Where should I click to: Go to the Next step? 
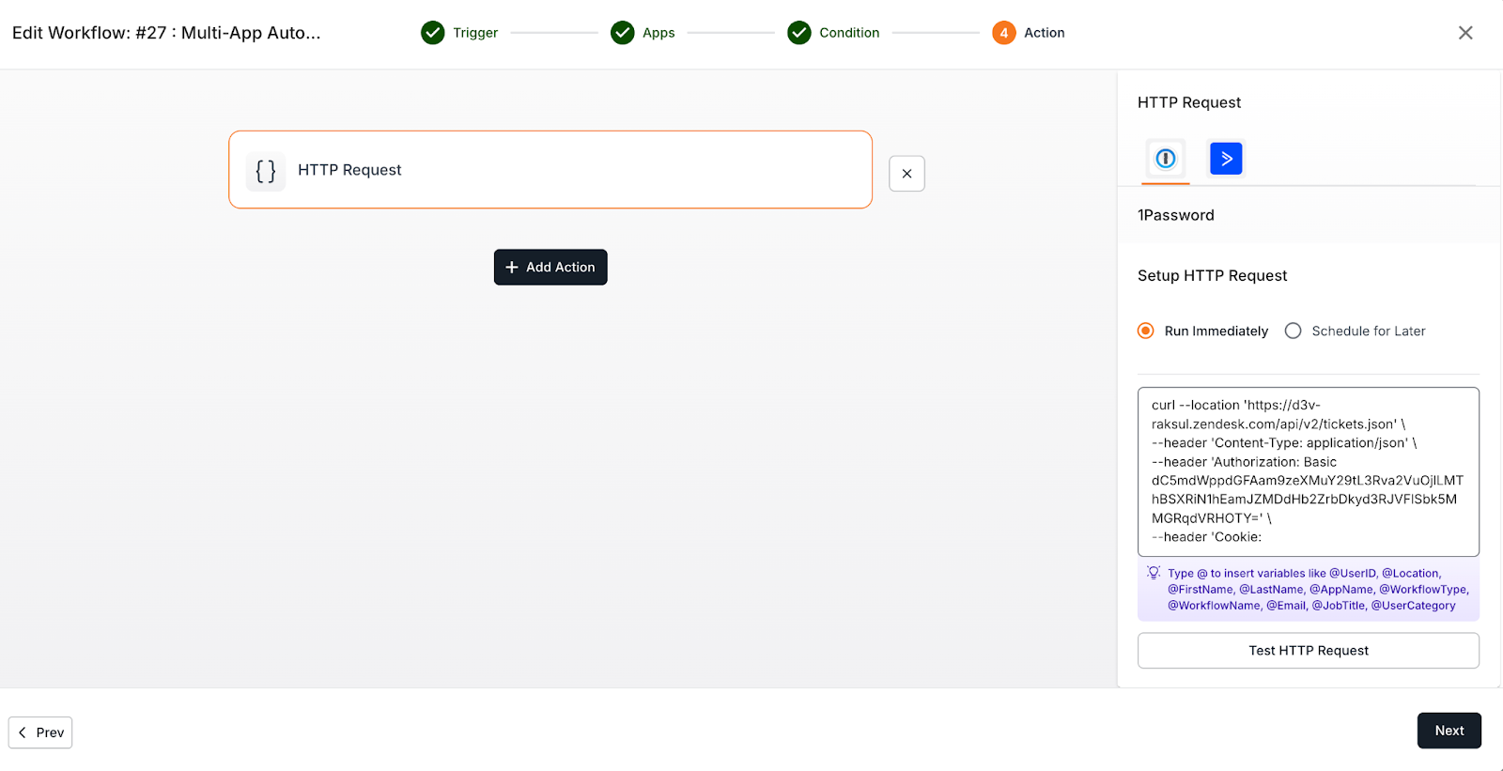coord(1449,731)
